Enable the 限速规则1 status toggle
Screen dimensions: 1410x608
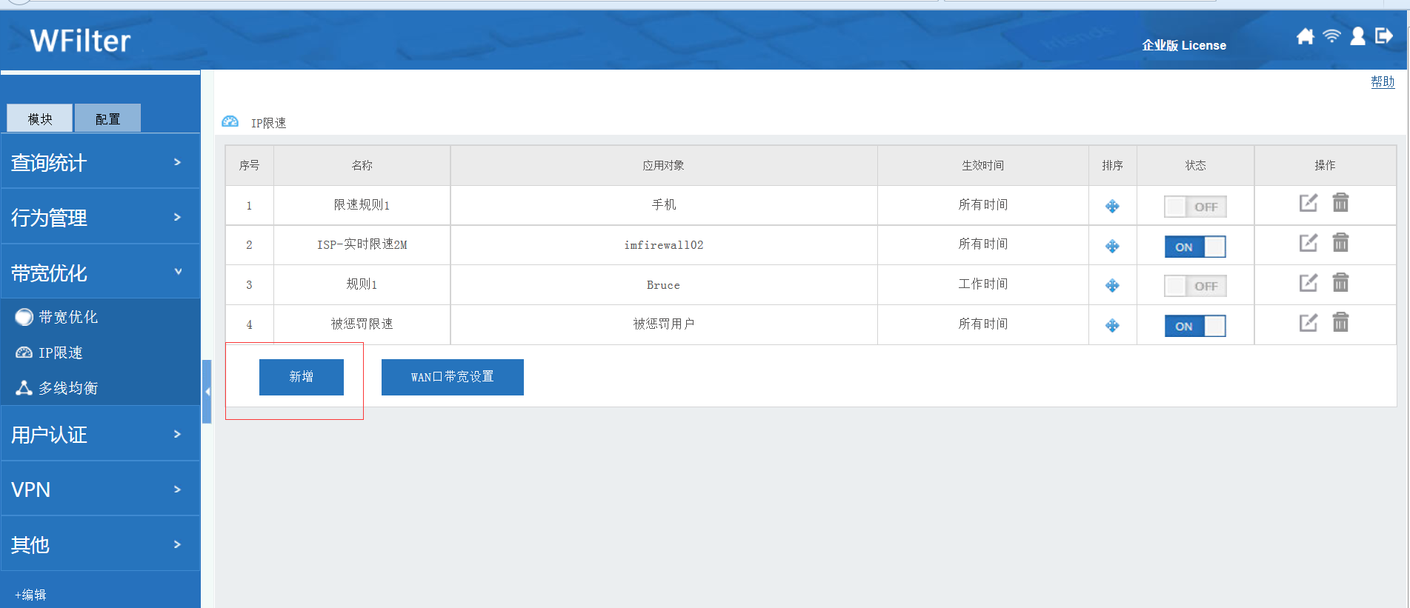point(1194,207)
